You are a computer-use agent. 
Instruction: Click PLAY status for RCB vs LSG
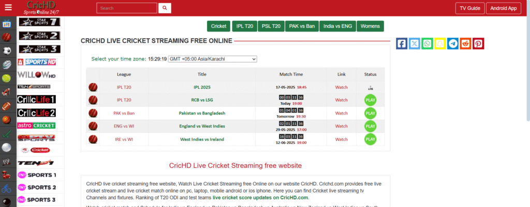[371, 100]
